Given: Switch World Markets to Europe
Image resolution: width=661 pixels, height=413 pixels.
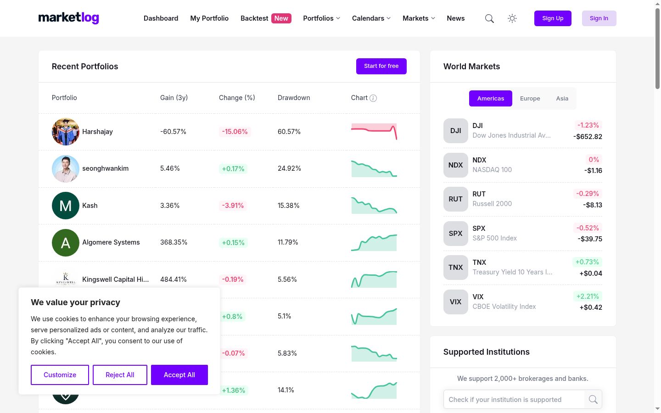Looking at the screenshot, I should point(530,99).
